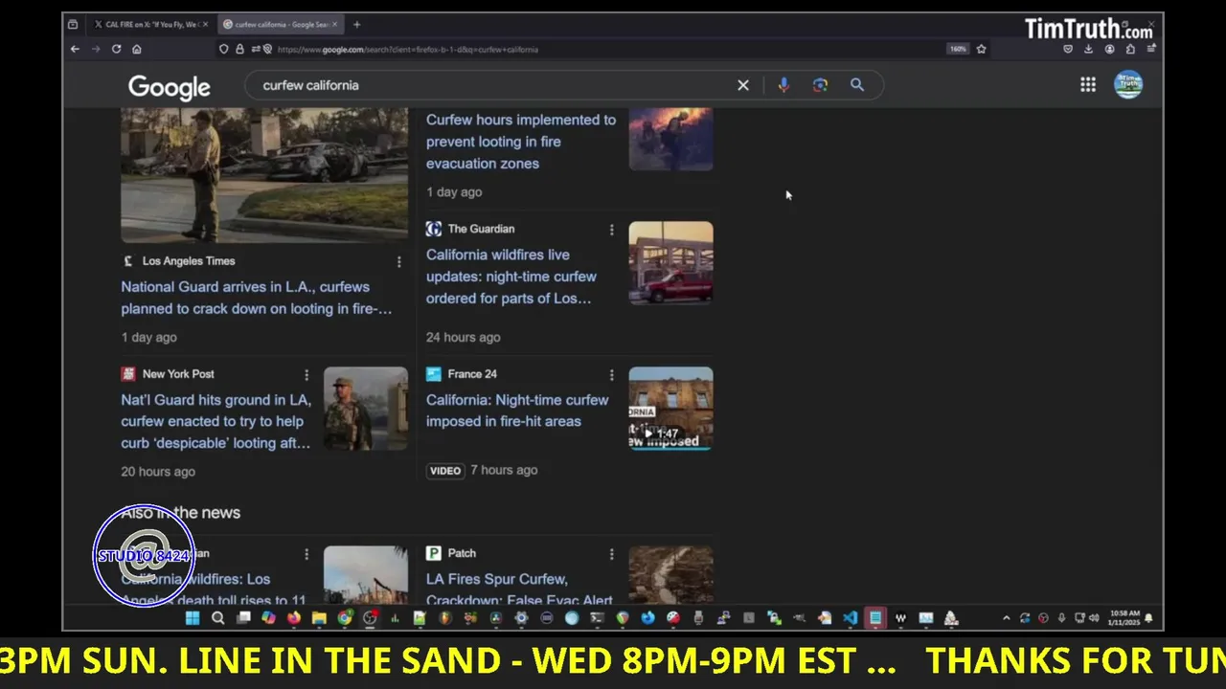Click the Google search magnifier button
The width and height of the screenshot is (1226, 689).
pos(857,85)
